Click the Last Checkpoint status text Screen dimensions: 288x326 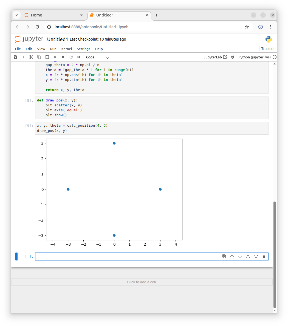tap(98, 39)
